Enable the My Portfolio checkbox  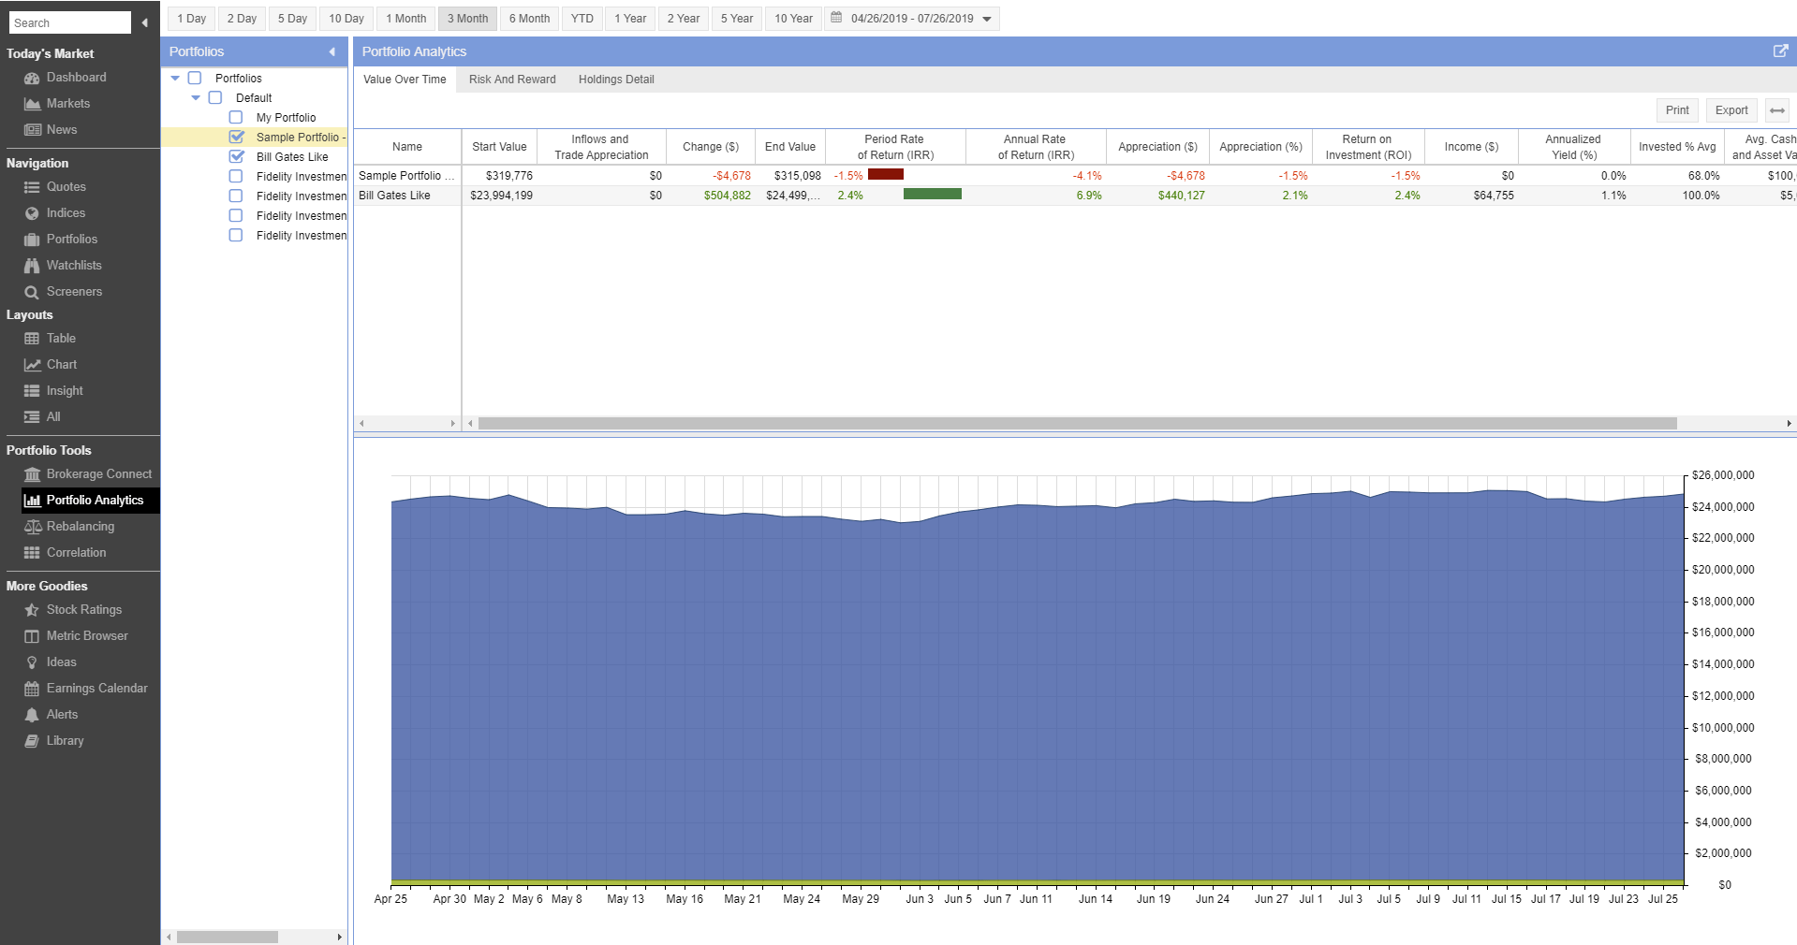coord(235,117)
